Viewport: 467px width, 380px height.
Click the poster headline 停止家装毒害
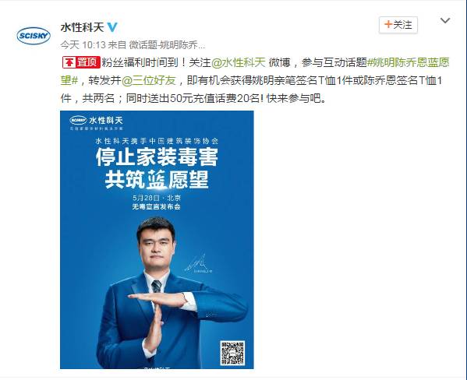click(157, 157)
